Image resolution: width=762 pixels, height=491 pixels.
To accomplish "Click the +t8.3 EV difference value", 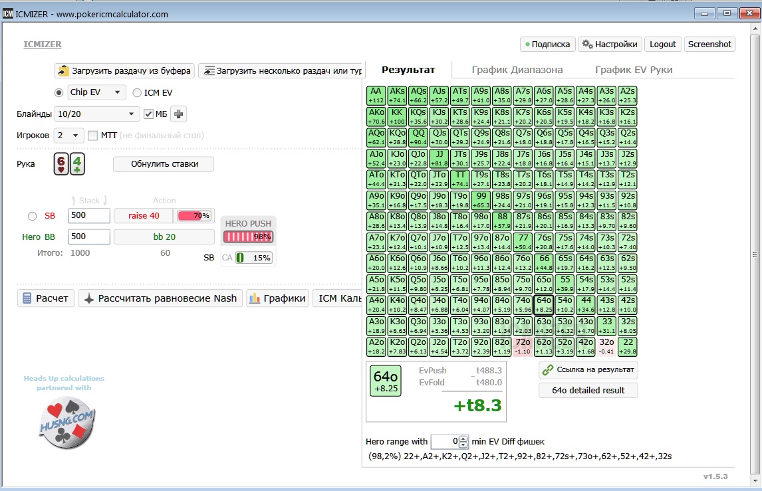I will click(477, 405).
